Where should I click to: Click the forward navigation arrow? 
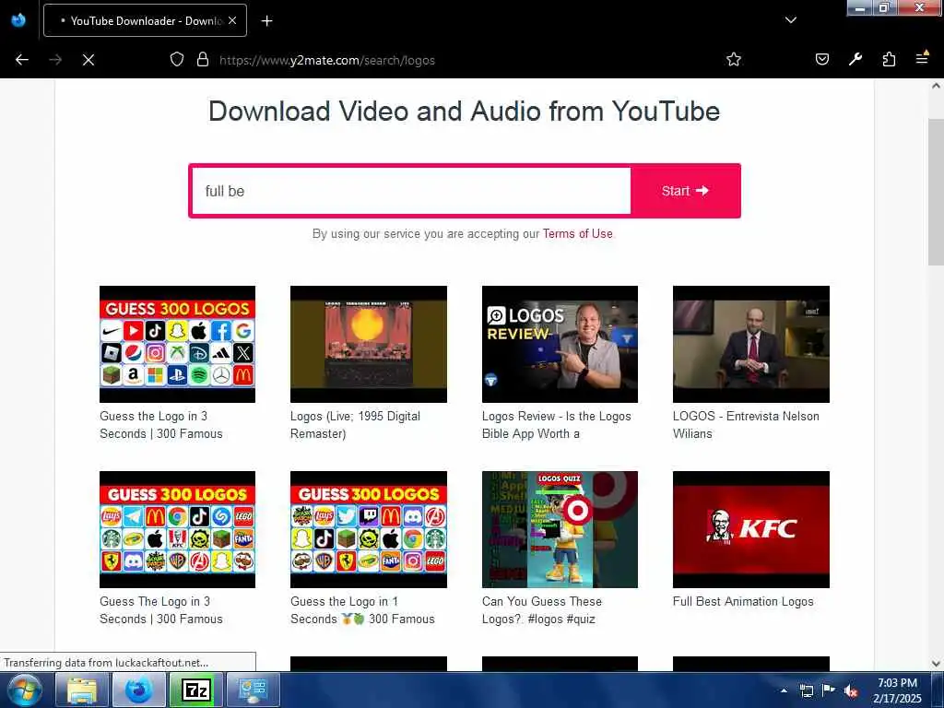55,60
